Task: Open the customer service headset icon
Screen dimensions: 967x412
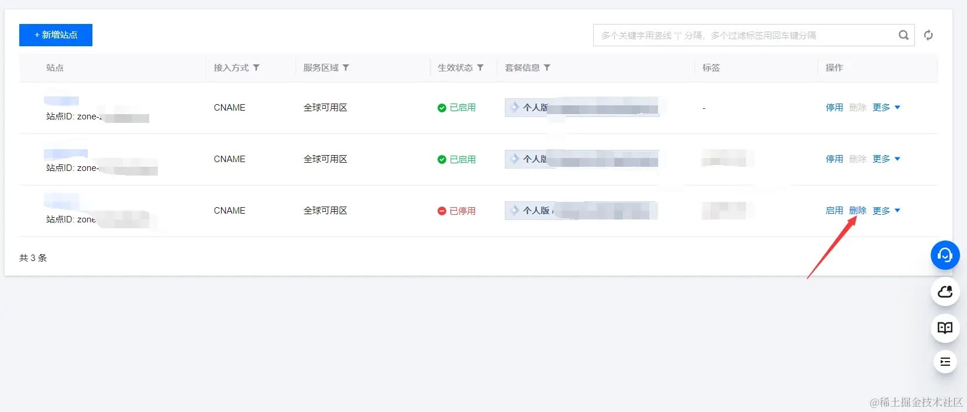Action: (945, 255)
